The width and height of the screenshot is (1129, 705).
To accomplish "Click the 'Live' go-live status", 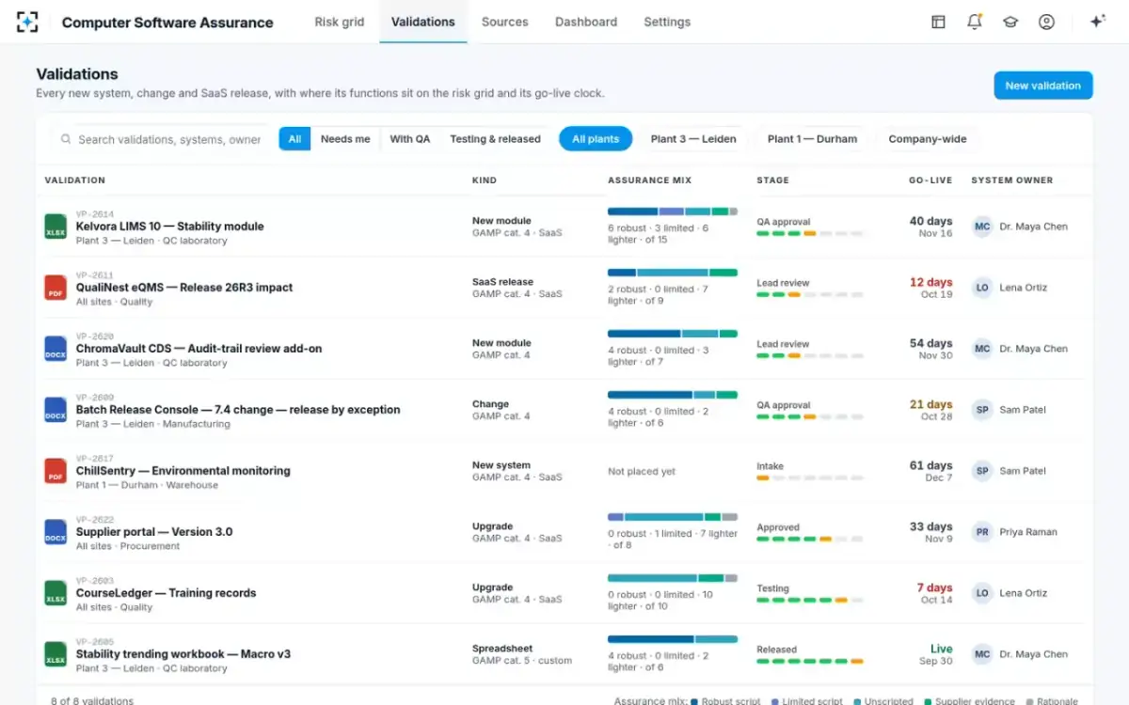I will tap(942, 649).
